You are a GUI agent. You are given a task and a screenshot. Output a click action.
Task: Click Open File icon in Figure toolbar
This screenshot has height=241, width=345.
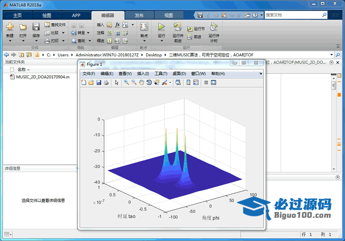coord(91,82)
